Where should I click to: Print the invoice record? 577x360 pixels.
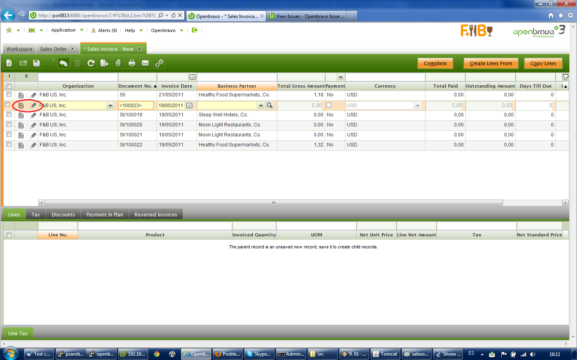132,63
